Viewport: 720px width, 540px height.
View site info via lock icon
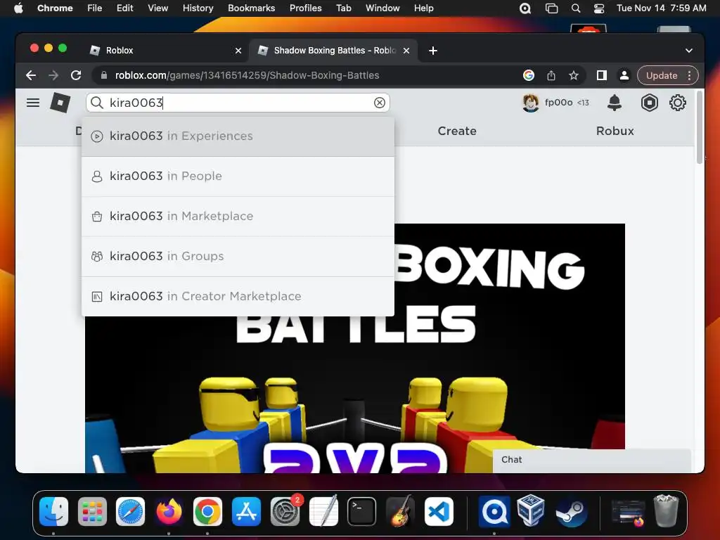point(104,75)
